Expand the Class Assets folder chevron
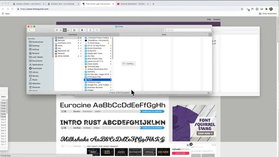This screenshot has height=157, width=279. pyautogui.click(x=110, y=64)
